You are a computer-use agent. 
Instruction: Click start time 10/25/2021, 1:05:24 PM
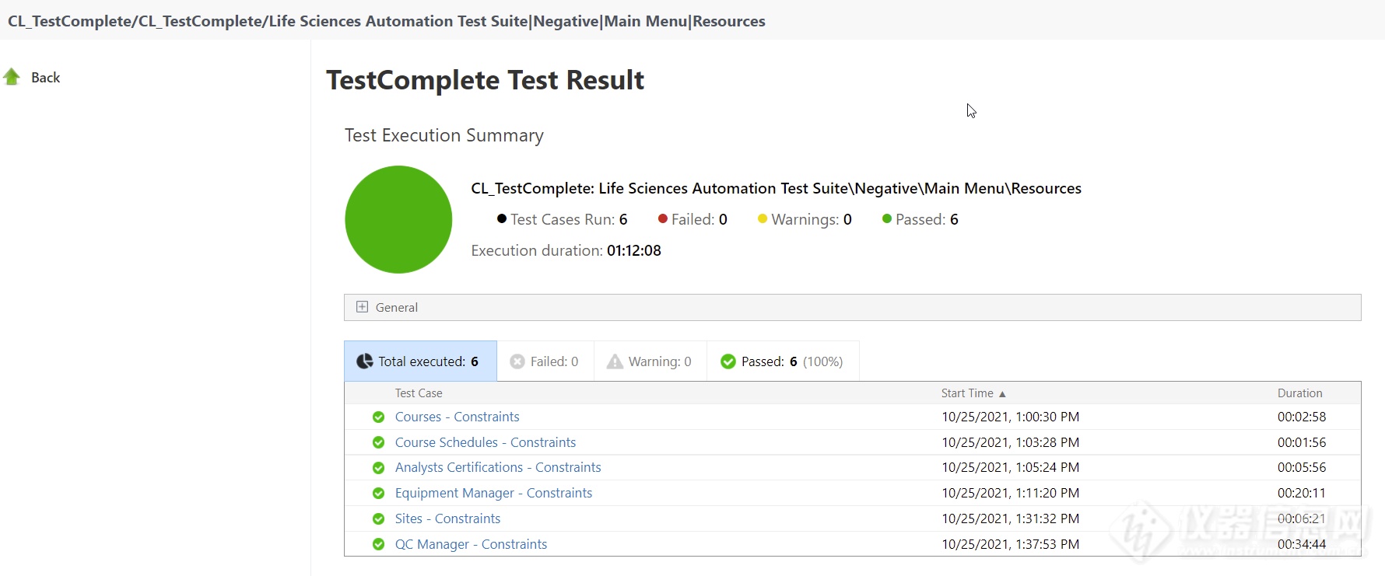pyautogui.click(x=1010, y=467)
